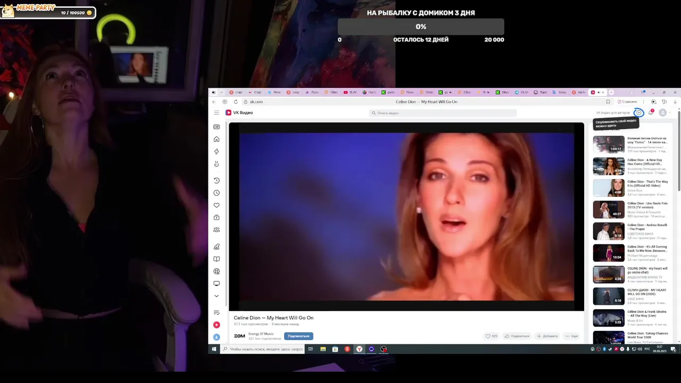
Task: Open the open-book sidebar icon
Action: [217, 259]
